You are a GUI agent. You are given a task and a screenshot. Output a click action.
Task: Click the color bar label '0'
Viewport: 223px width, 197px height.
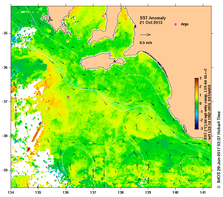point(200,104)
